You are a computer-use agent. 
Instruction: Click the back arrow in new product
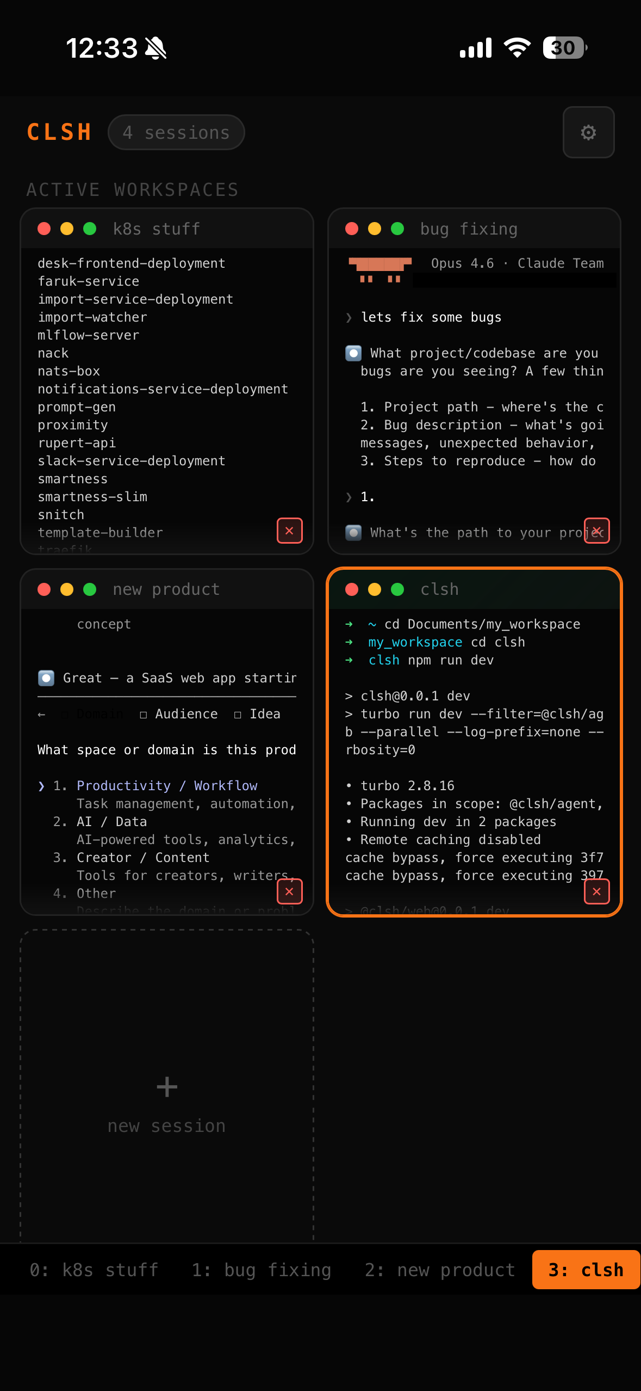pos(41,715)
